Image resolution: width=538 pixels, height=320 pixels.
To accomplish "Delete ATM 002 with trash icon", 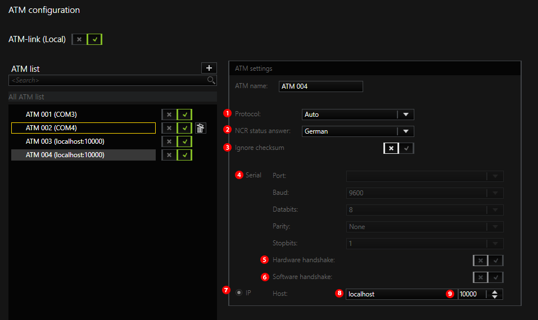I will pyautogui.click(x=201, y=128).
